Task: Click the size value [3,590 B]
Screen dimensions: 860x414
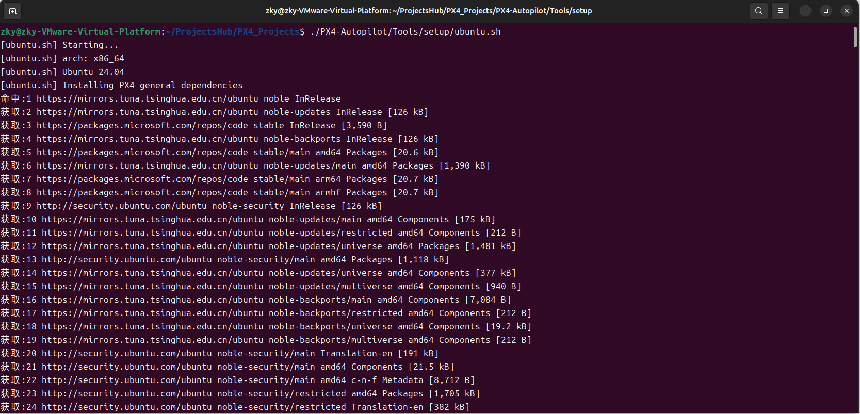Action: (364, 125)
